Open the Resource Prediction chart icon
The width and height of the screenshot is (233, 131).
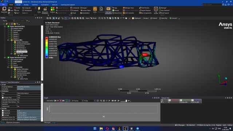[x=45, y=9]
